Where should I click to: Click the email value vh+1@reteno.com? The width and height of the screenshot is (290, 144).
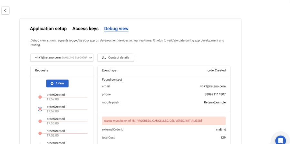[x=213, y=86]
